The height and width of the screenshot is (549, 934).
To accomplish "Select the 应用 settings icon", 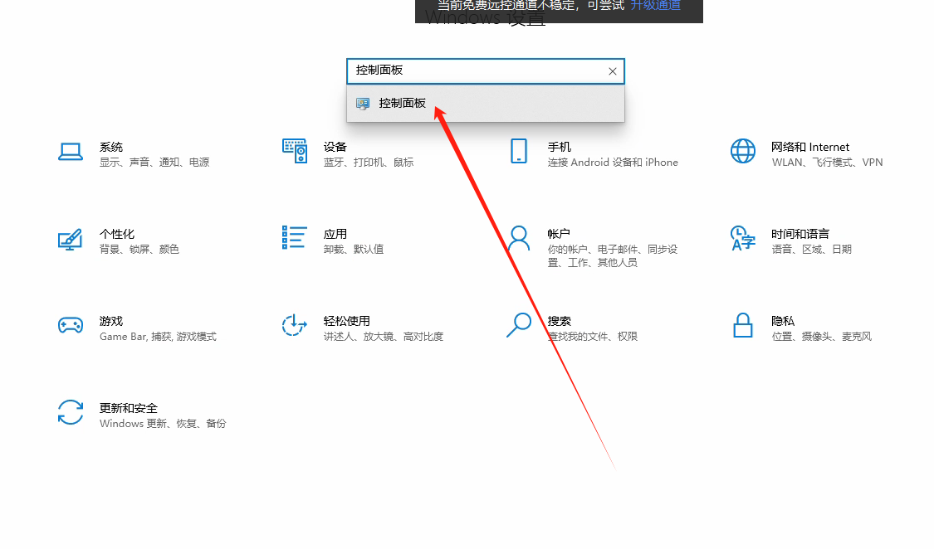I will point(295,239).
